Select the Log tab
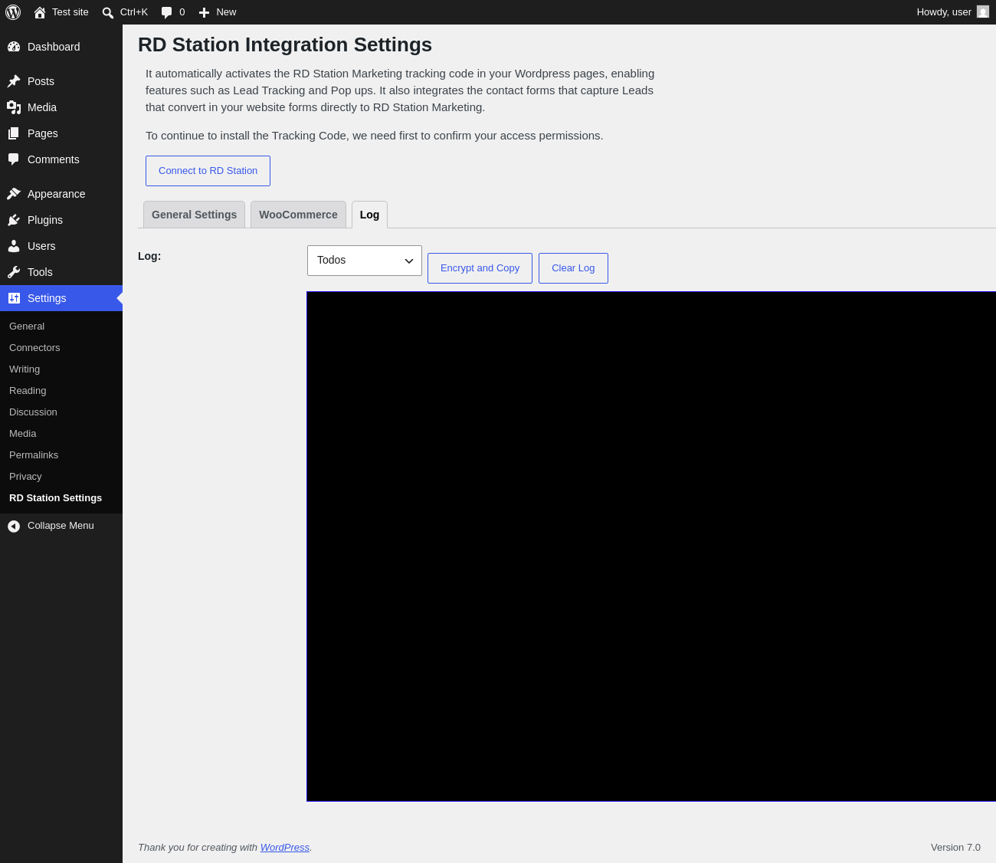Screen dimensions: 996x863 coord(369,215)
